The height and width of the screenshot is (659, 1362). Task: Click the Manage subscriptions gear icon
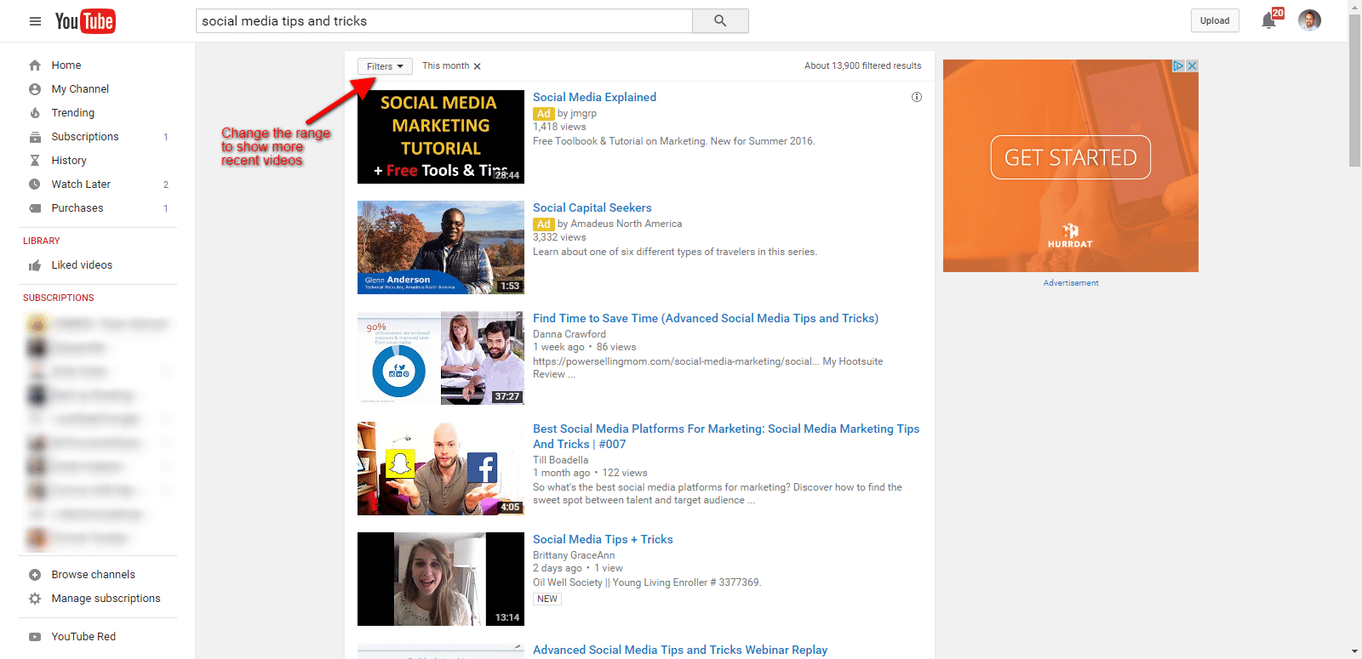pyautogui.click(x=35, y=599)
